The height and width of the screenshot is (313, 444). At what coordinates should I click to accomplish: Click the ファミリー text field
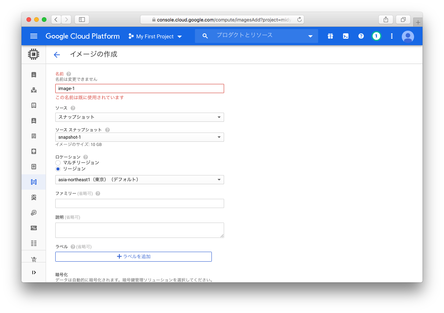[139, 203]
